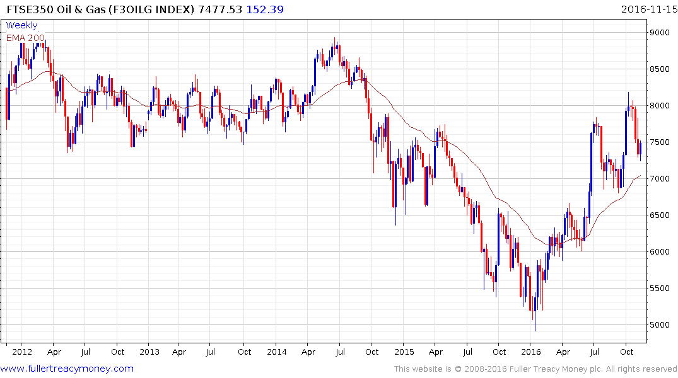The image size is (678, 378).
Task: Click the EMA 200 indicator label
Action: point(25,38)
